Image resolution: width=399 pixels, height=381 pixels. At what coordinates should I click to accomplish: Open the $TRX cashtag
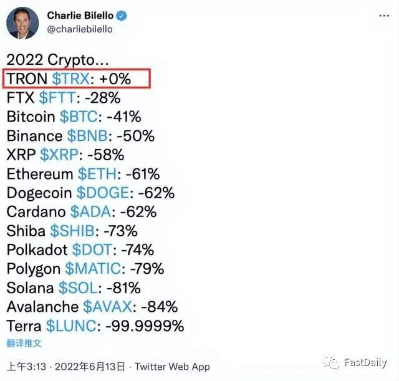point(70,79)
